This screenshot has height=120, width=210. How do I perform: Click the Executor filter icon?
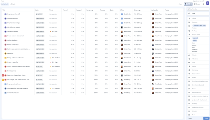tap(189, 22)
